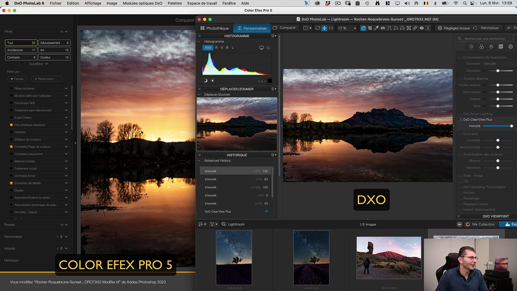This screenshot has height=291, width=517.
Task: Mark Conversion N/B as favorite
Action: point(11,103)
